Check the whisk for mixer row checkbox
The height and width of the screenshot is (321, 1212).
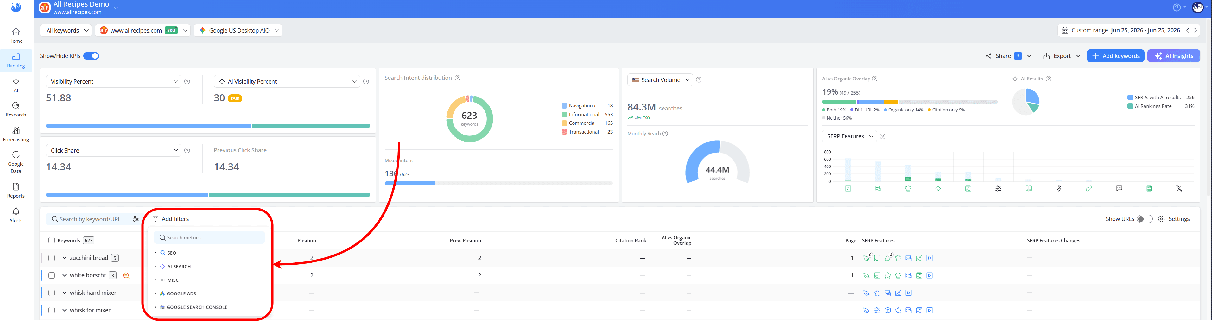52,310
